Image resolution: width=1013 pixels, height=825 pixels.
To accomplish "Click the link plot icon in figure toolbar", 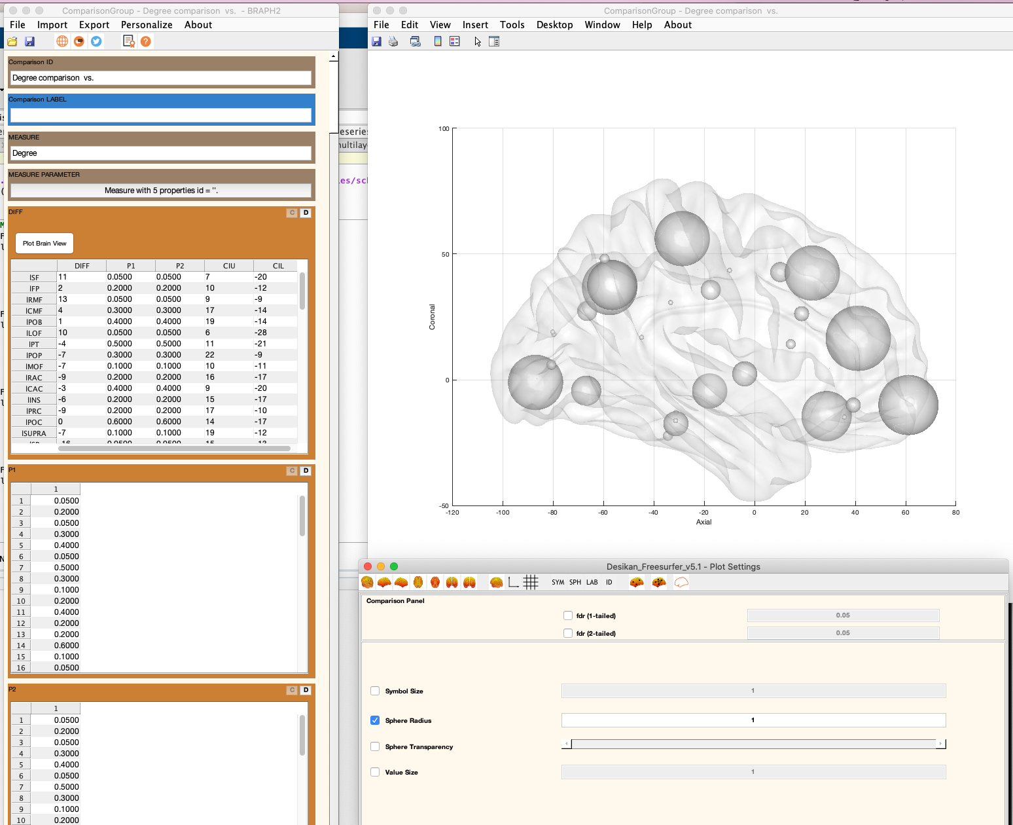I will click(415, 41).
